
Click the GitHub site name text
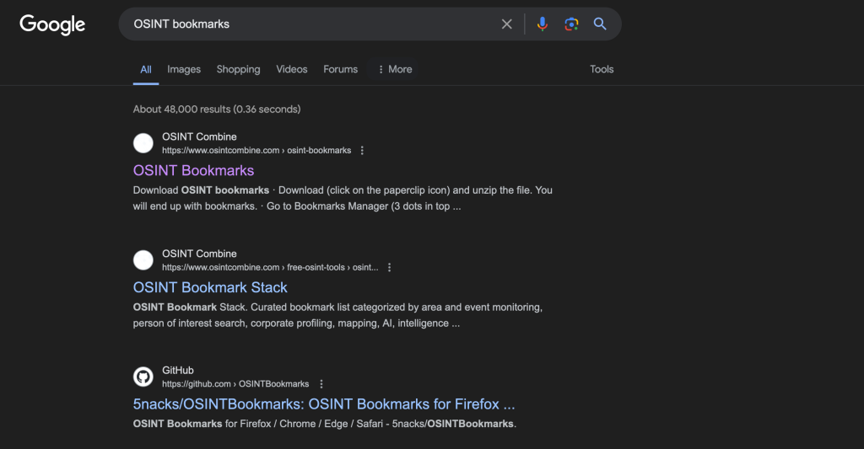tap(177, 371)
